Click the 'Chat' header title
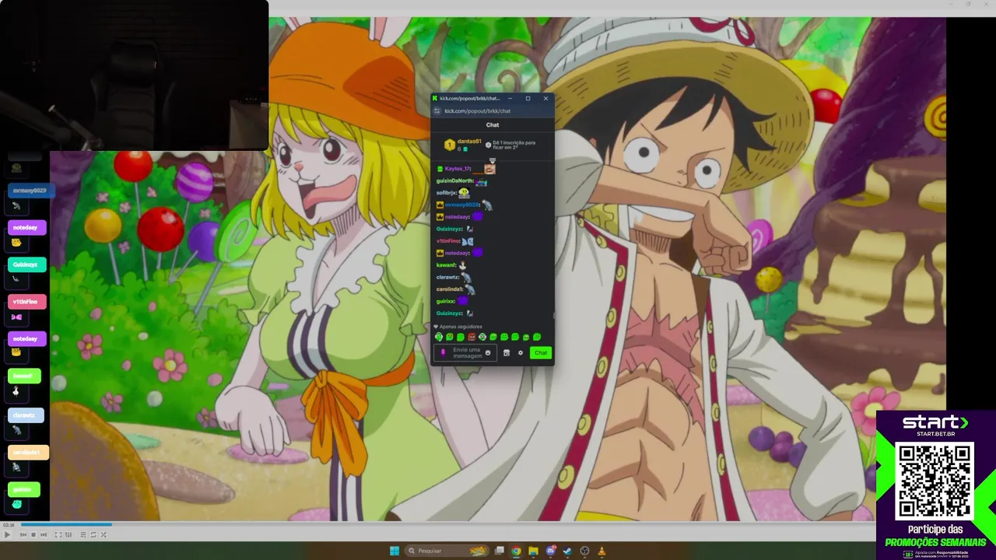Image resolution: width=996 pixels, height=560 pixels. coord(493,125)
